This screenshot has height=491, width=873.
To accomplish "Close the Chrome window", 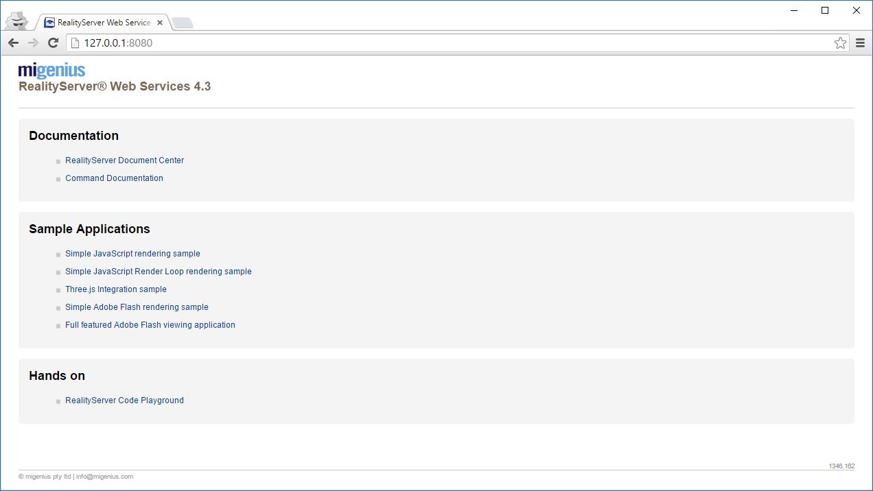I will coord(857,10).
